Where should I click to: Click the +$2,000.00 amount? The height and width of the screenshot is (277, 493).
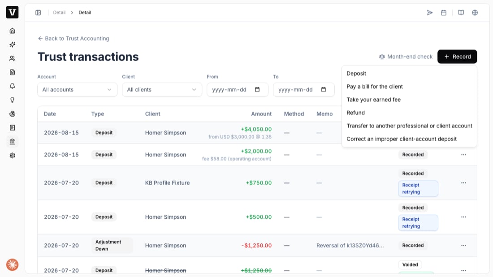click(256, 151)
